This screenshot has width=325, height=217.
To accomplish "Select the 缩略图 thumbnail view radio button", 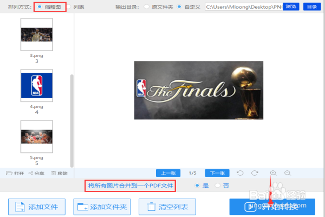I will coord(40,7).
